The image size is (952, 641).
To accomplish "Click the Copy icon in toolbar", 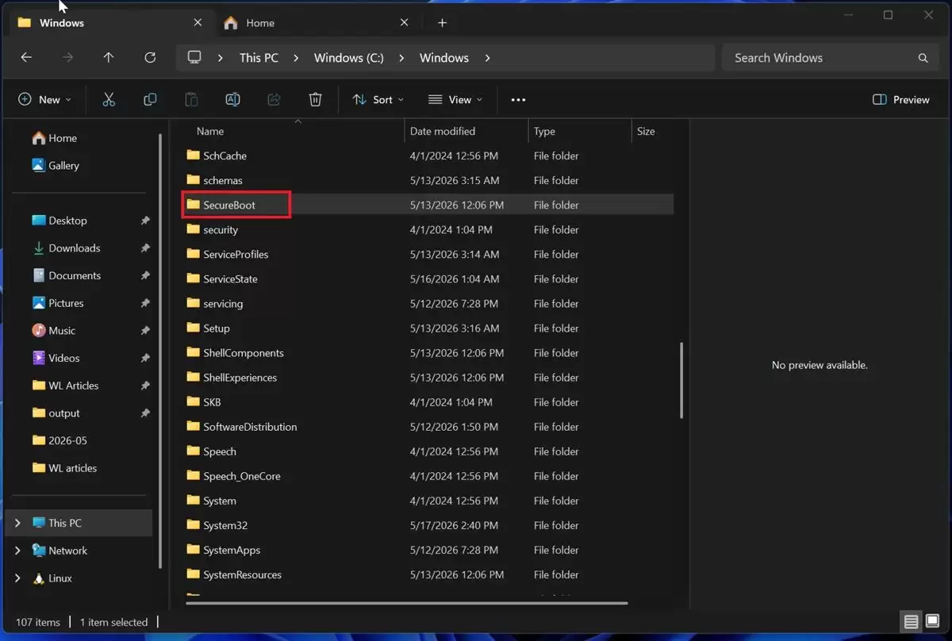I will click(x=150, y=99).
